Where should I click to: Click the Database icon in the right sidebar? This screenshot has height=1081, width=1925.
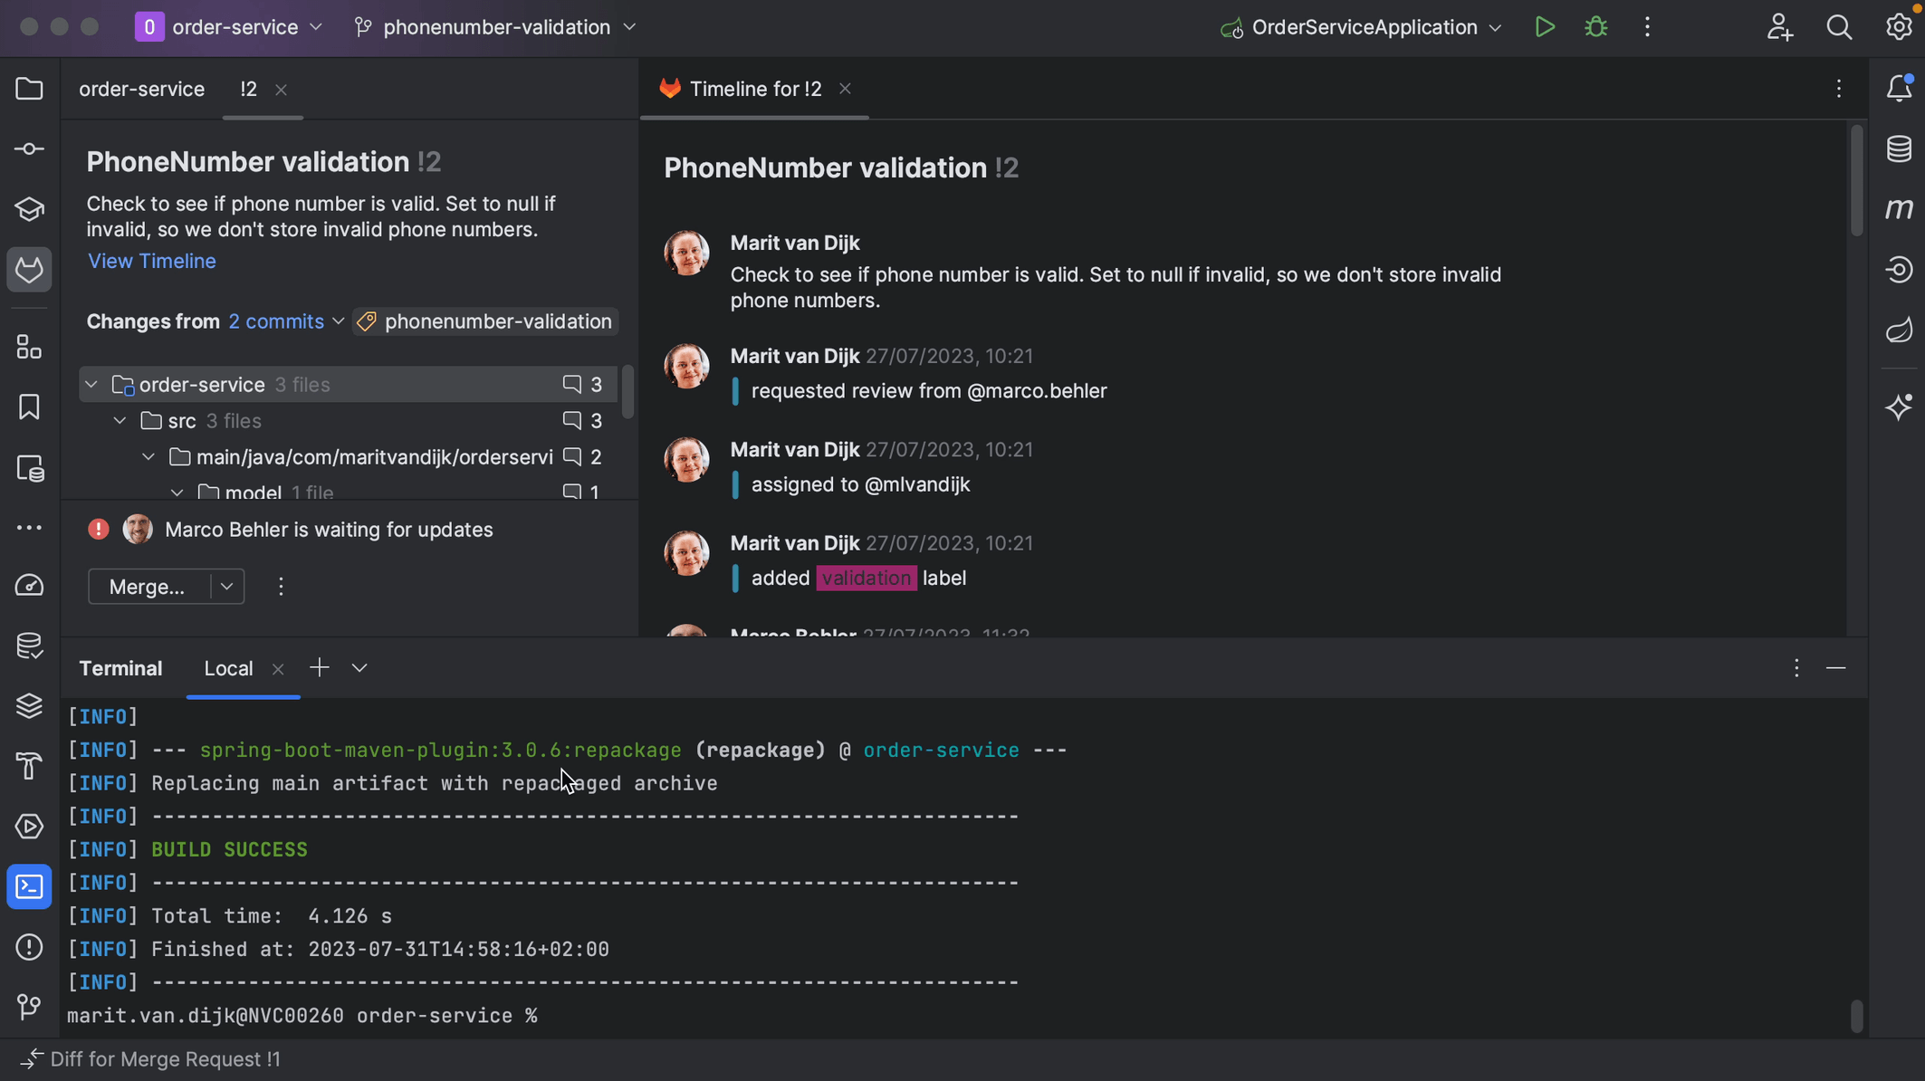click(1899, 148)
